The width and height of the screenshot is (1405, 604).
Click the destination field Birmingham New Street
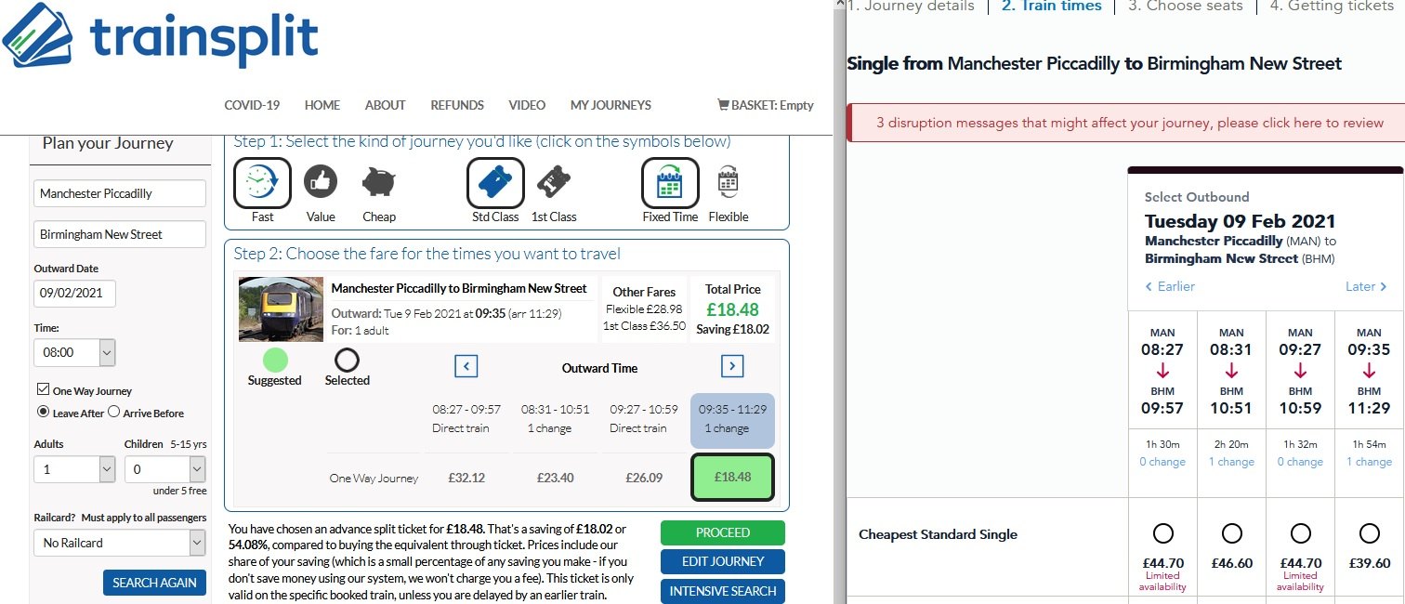click(120, 234)
